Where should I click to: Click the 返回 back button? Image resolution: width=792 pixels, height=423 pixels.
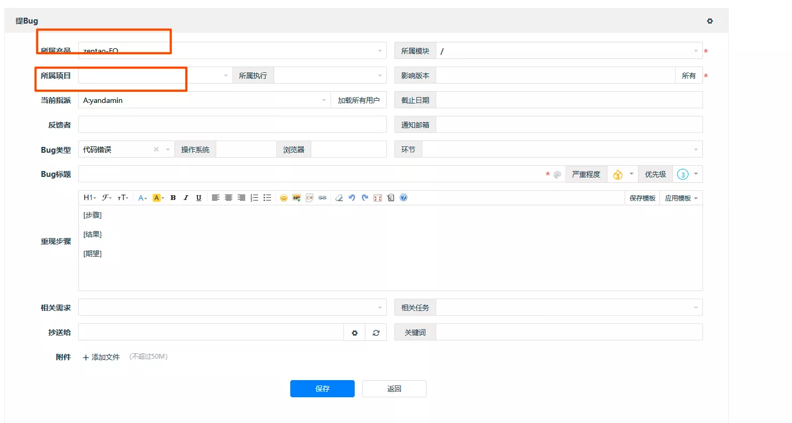(394, 389)
